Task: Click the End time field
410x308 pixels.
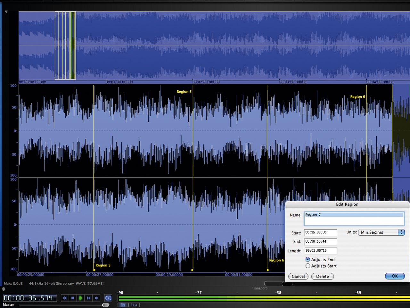Action: coord(320,242)
